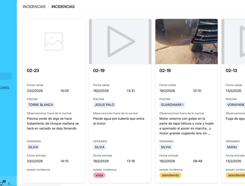Click the pink 'vista' status badge
This screenshot has width=245, height=186.
pos(99,175)
